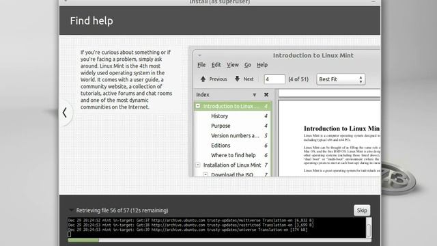Select Installation of Linux Mint entry
Viewport: 437px width, 246px height.
233,165
